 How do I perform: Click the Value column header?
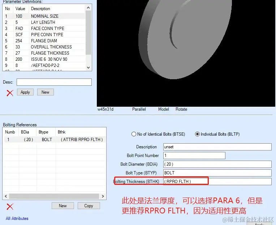pyautogui.click(x=20, y=9)
